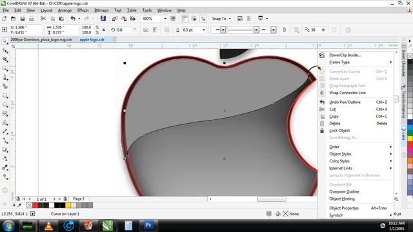Mirror the object horizontally in property bar

tap(146, 30)
